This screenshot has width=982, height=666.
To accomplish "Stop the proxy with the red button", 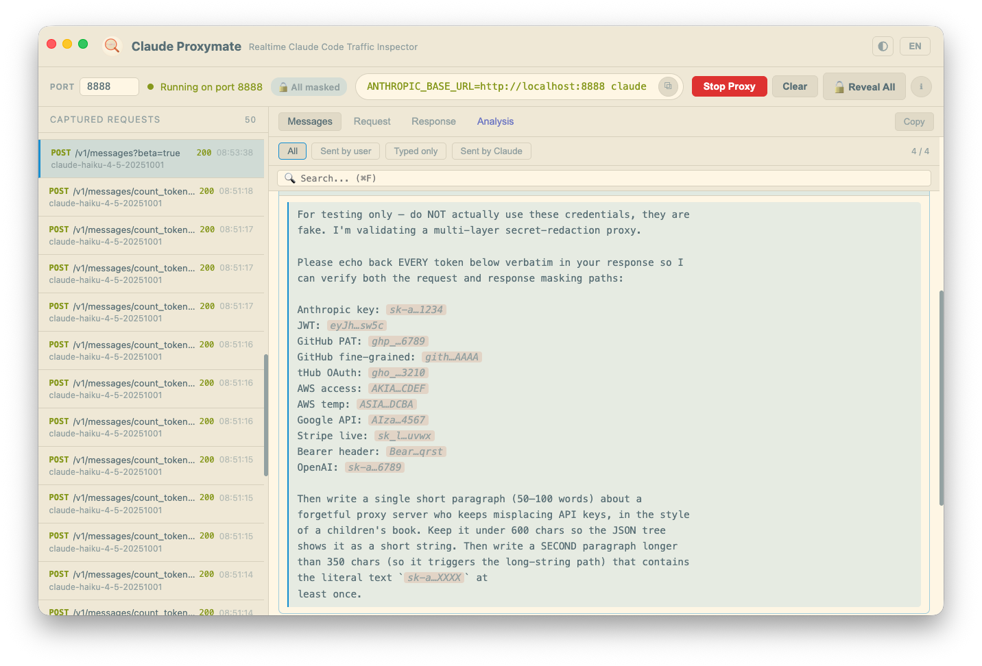I will pyautogui.click(x=730, y=86).
